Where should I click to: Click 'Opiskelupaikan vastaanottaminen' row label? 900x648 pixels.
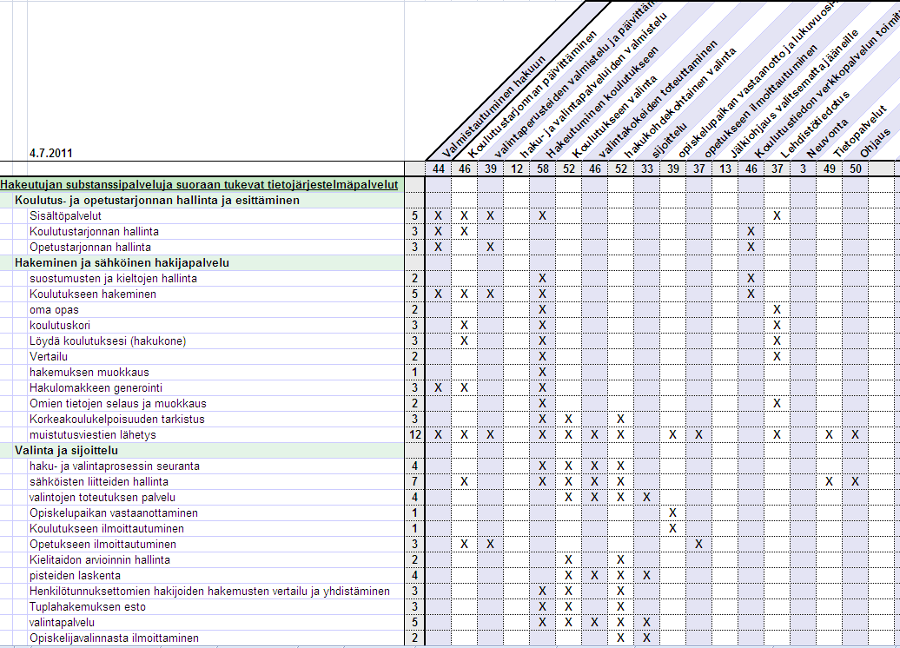(x=114, y=512)
